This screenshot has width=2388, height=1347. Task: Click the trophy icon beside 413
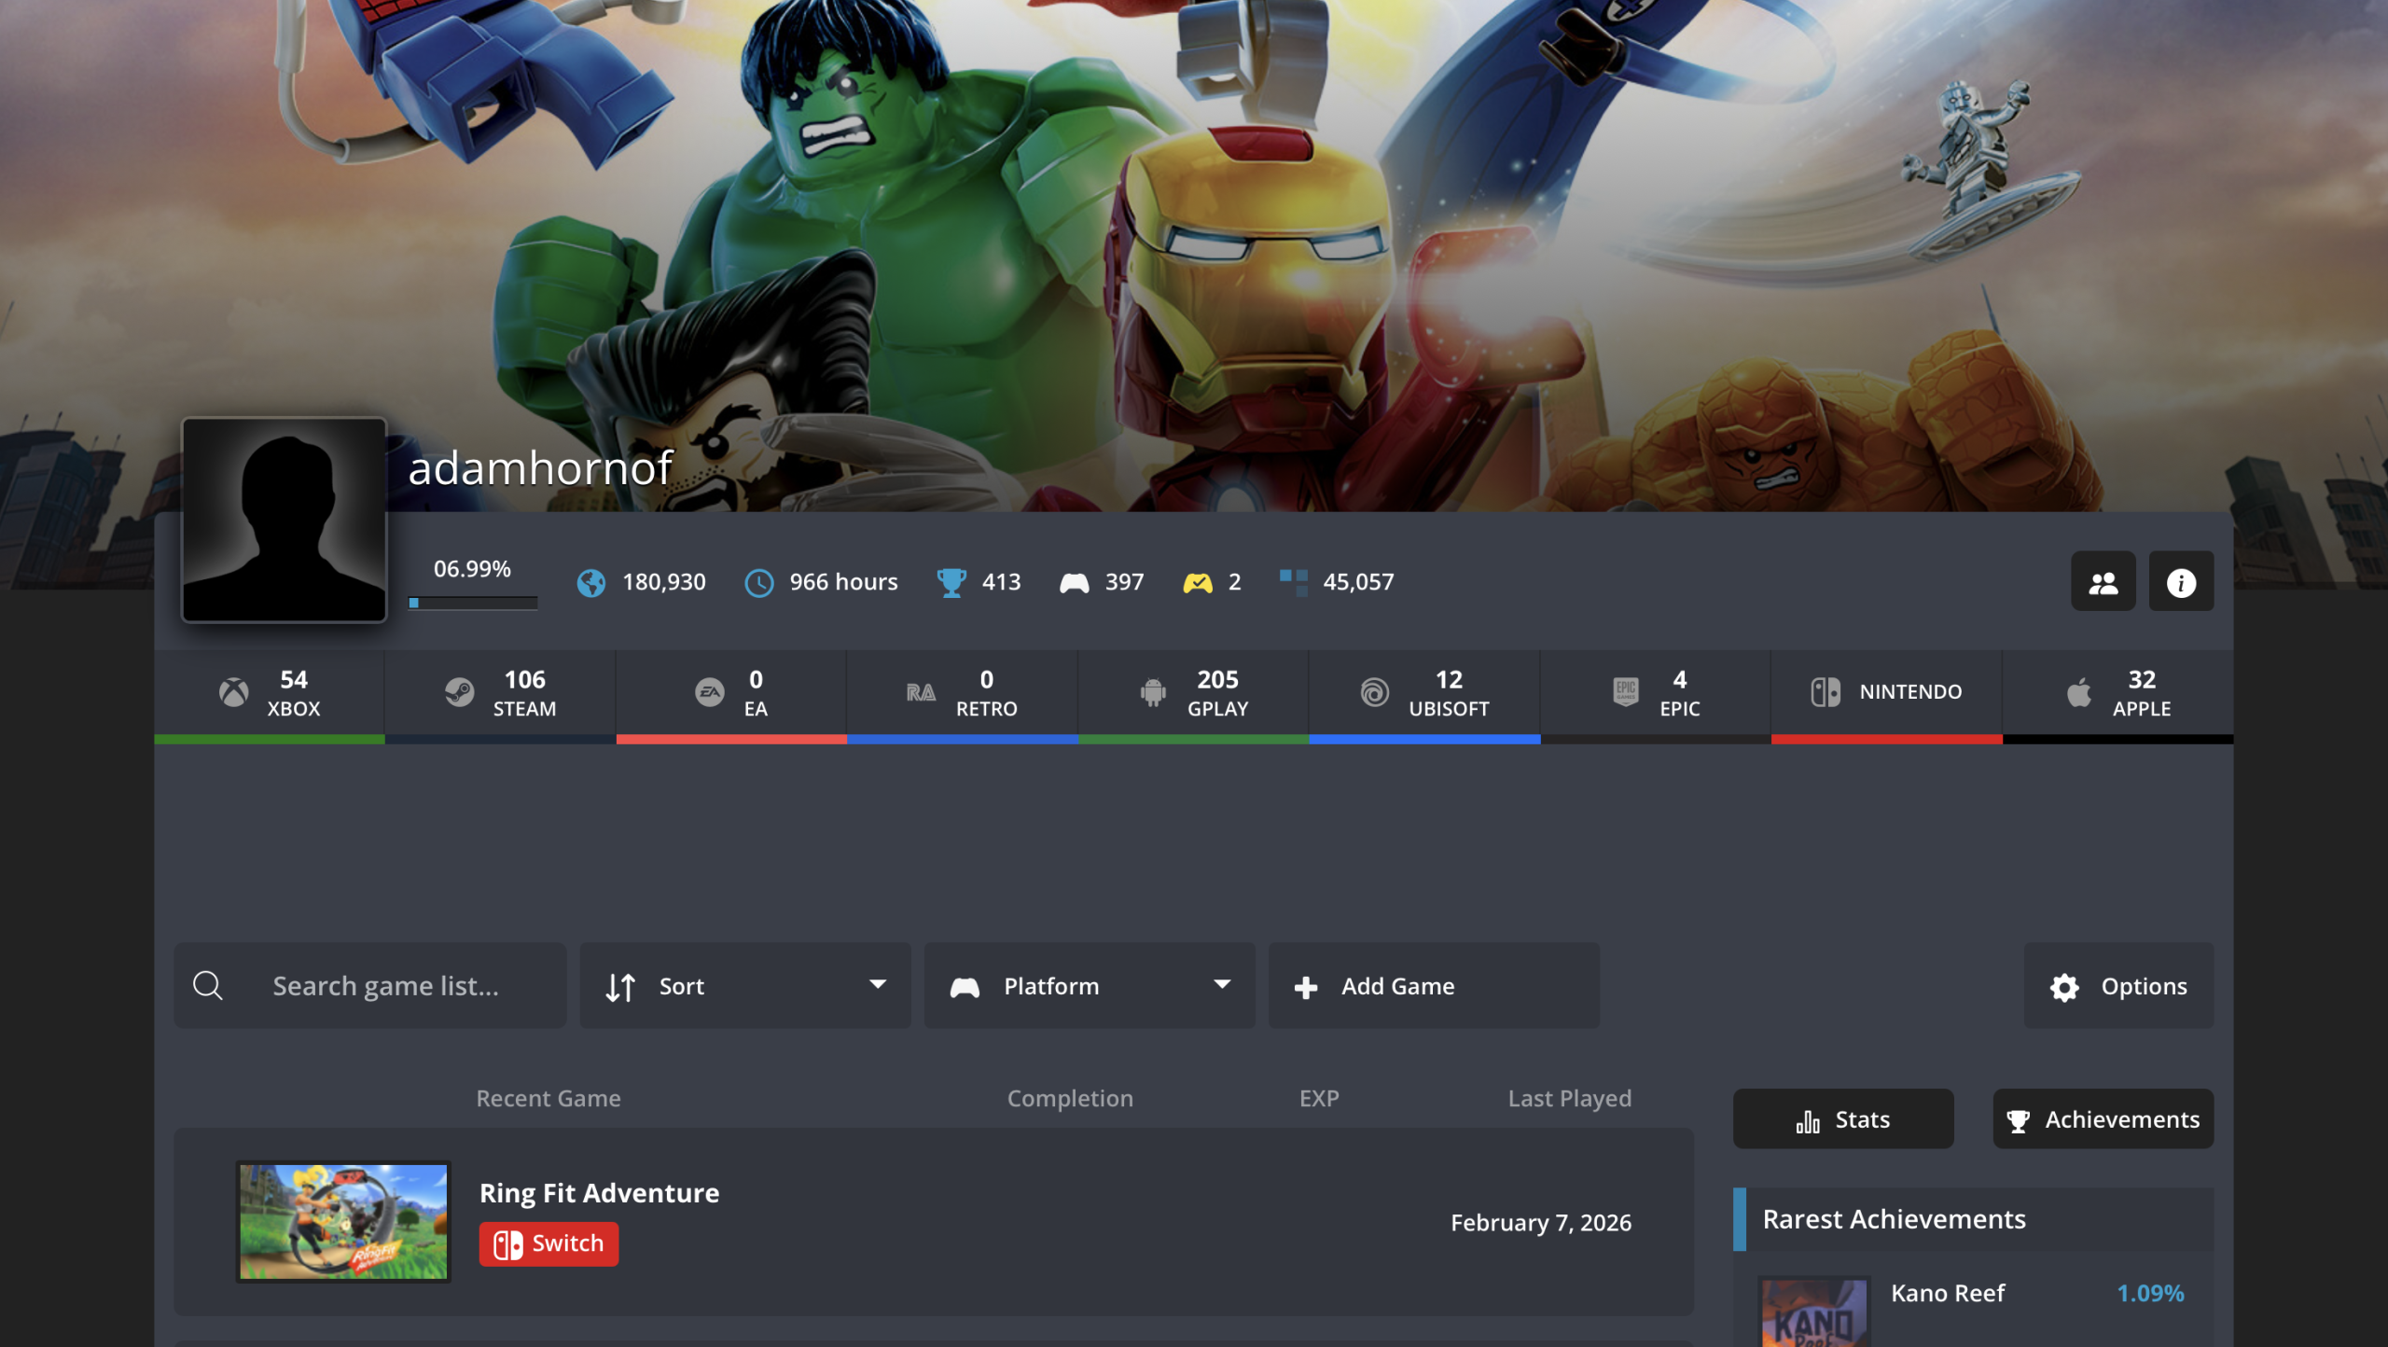pos(951,582)
